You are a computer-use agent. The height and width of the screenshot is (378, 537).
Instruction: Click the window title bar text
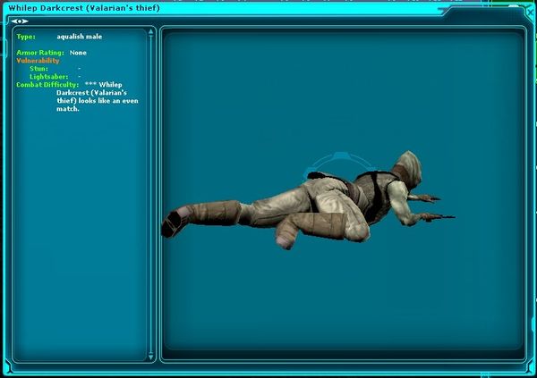click(83, 7)
